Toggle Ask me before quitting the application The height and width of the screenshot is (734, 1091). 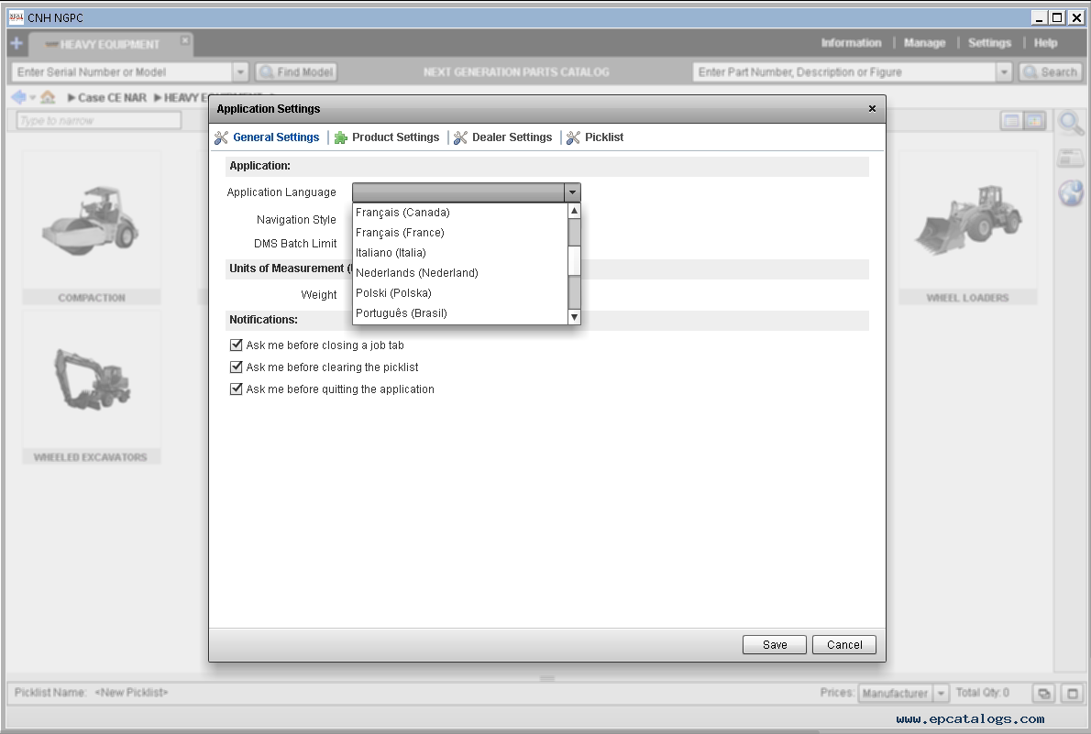236,389
